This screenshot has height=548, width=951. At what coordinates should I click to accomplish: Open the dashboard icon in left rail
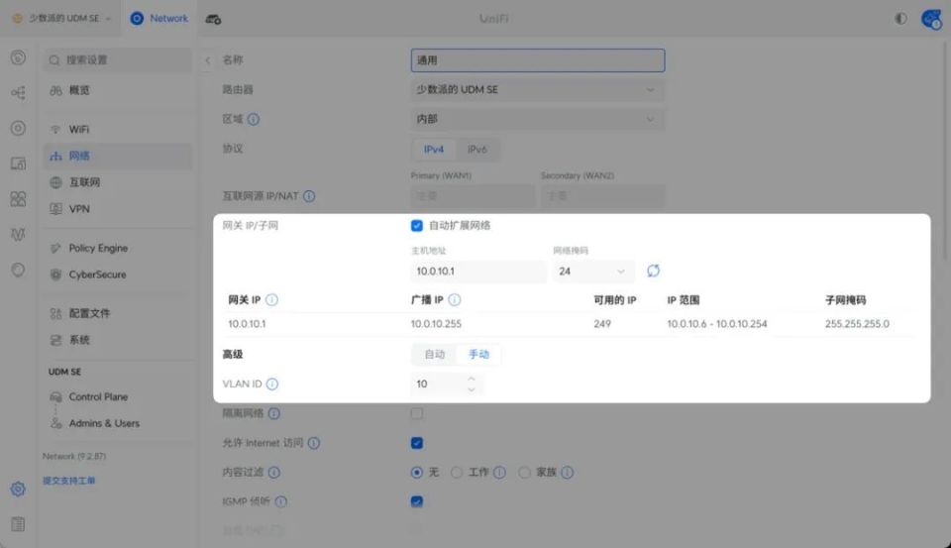tap(18, 57)
